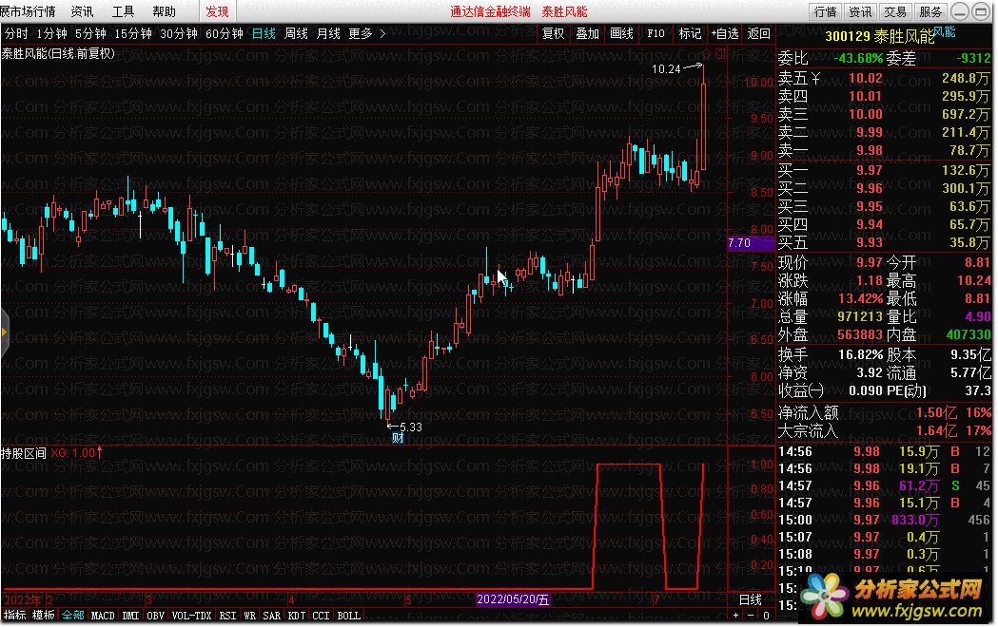Select the 15分钟 timeframe
This screenshot has width=998, height=627.
[132, 33]
